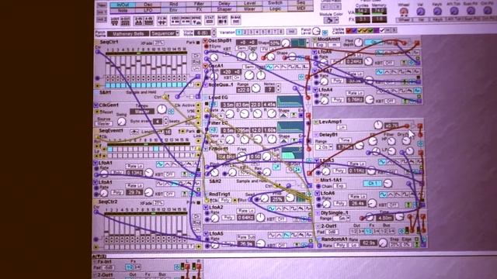Select the 4-Out module icon in the toolbar
Screen dimensions: 497x279
coord(125,21)
